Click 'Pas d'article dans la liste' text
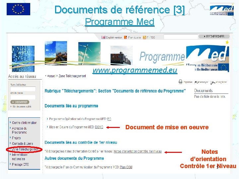 tap(210, 96)
